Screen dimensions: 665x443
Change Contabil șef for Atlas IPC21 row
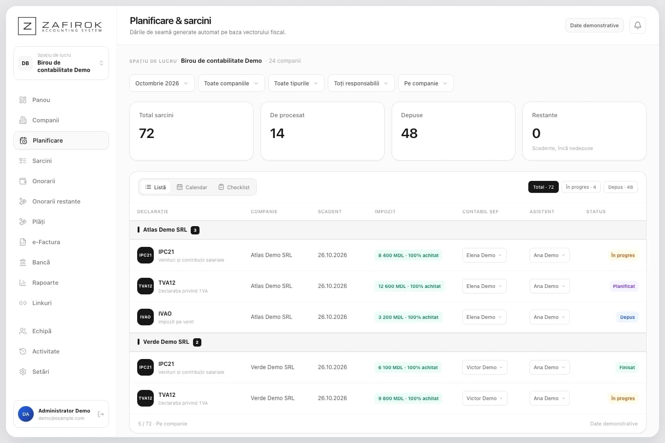[x=484, y=255]
